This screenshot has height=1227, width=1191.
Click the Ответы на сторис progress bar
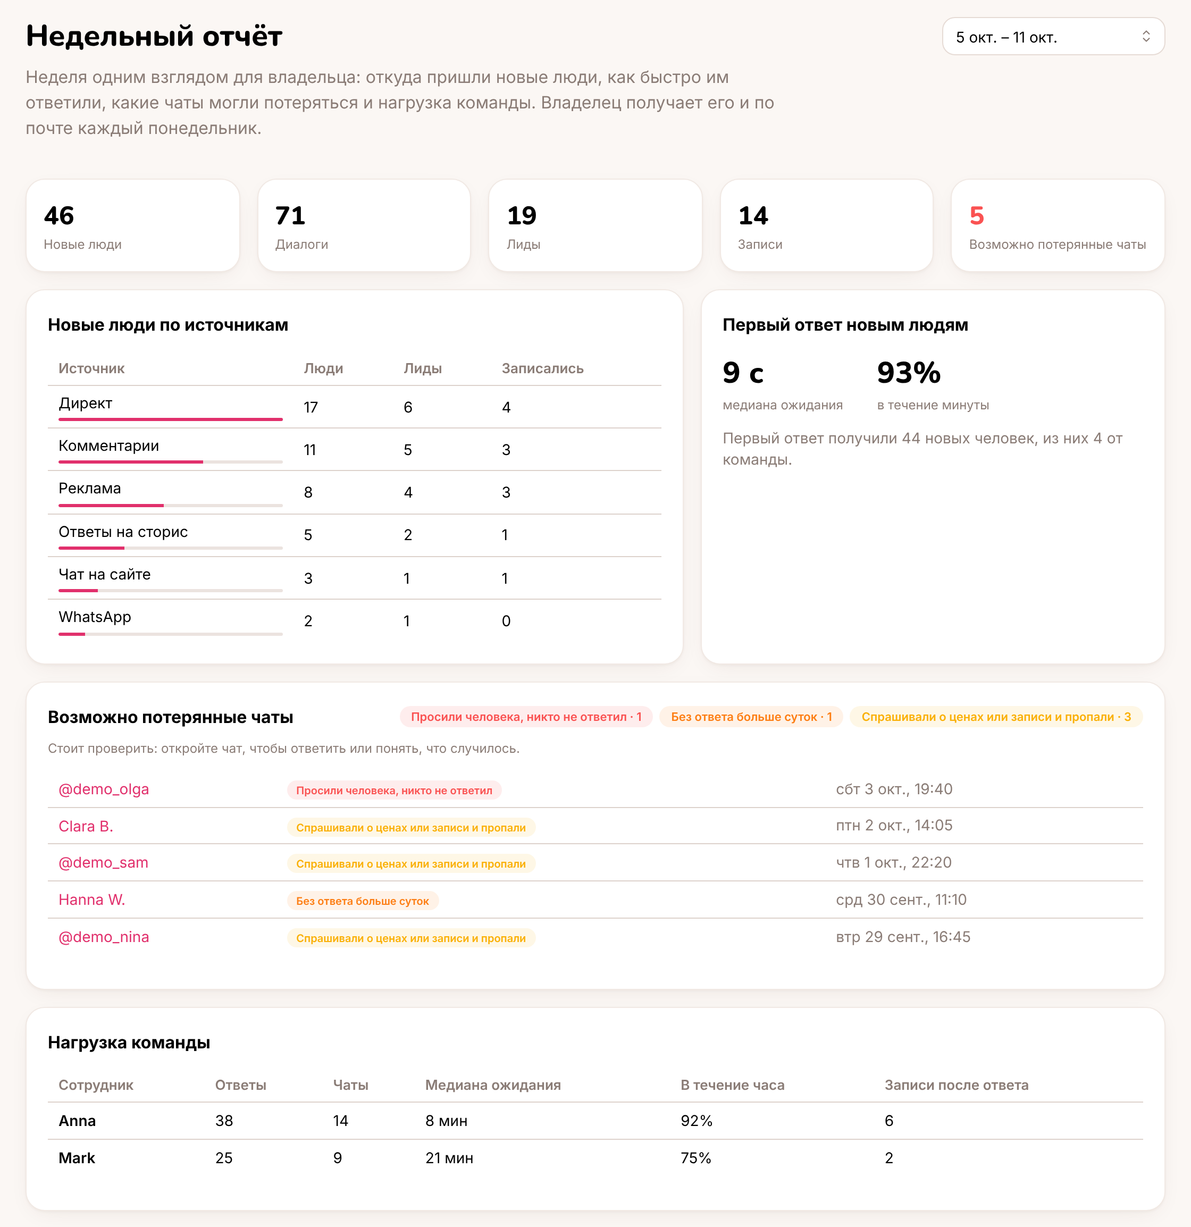coord(170,548)
